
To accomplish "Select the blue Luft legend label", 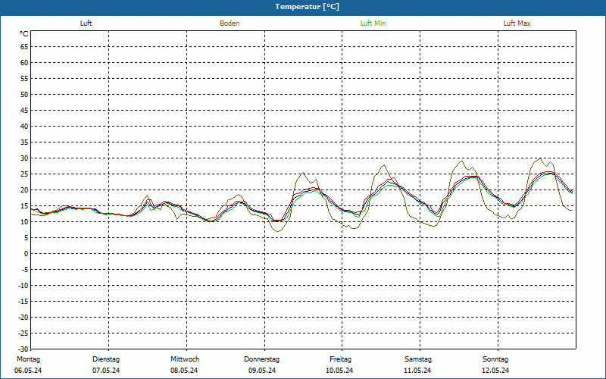I will (x=86, y=23).
